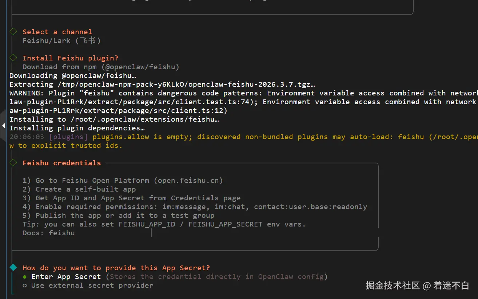
Task: Click the @openclaw/feishu package name in npm line
Action: click(x=140, y=67)
